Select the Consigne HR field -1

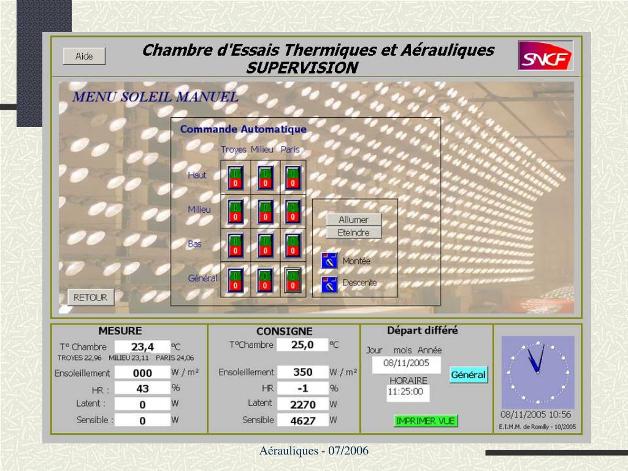click(x=302, y=388)
